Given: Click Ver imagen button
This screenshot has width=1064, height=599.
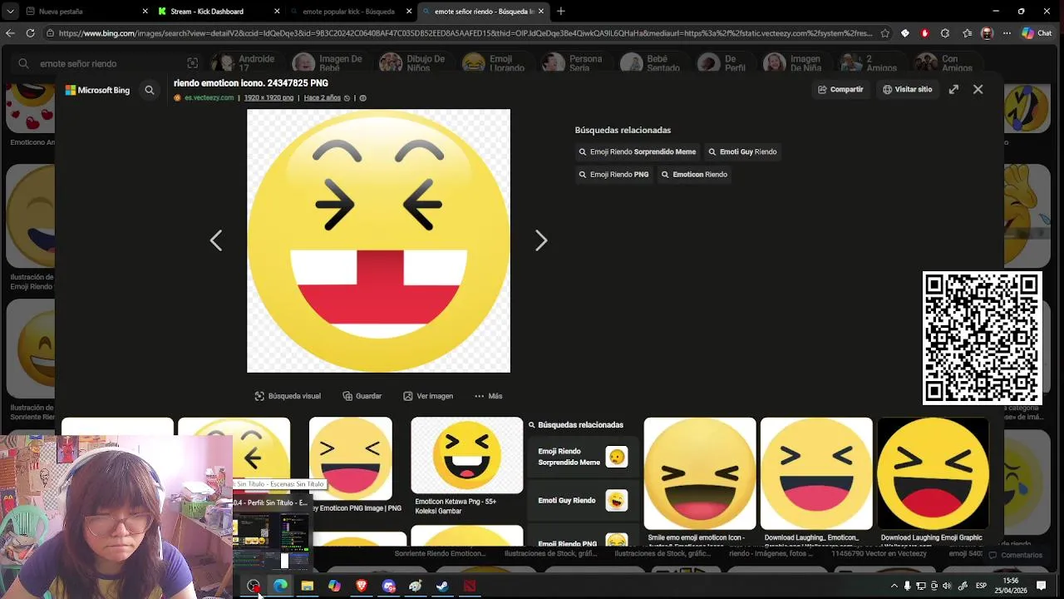Looking at the screenshot, I should tap(427, 396).
